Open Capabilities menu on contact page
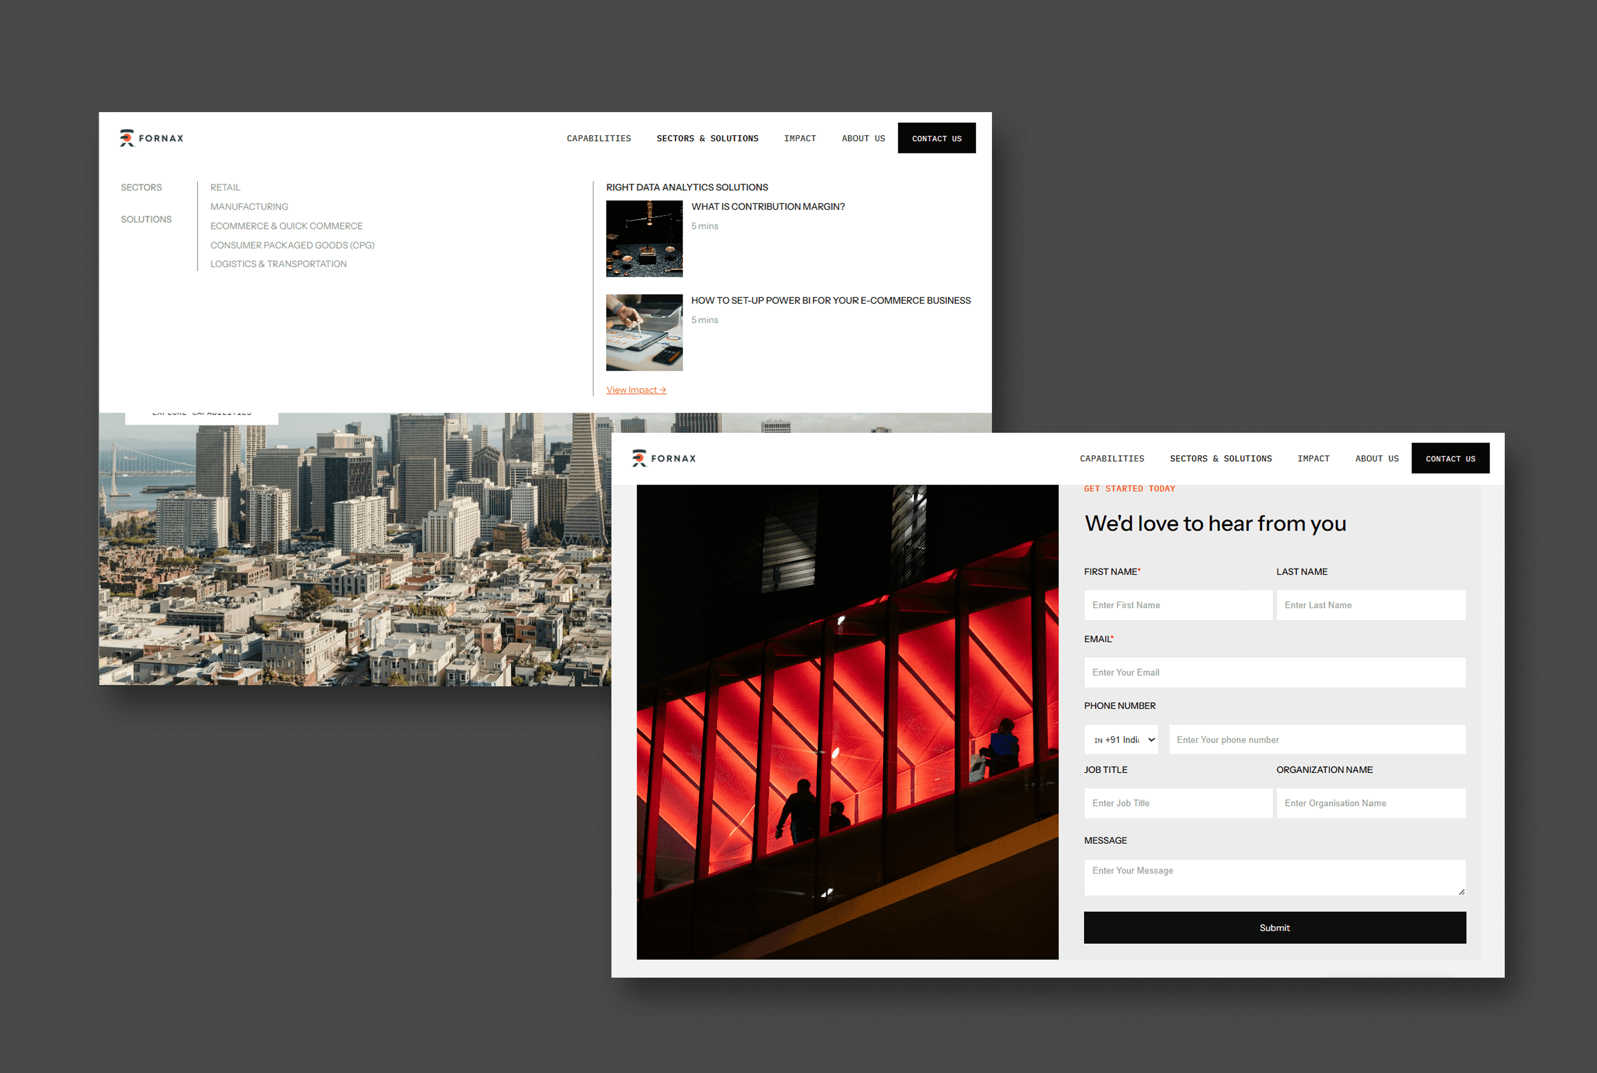 (x=1112, y=458)
